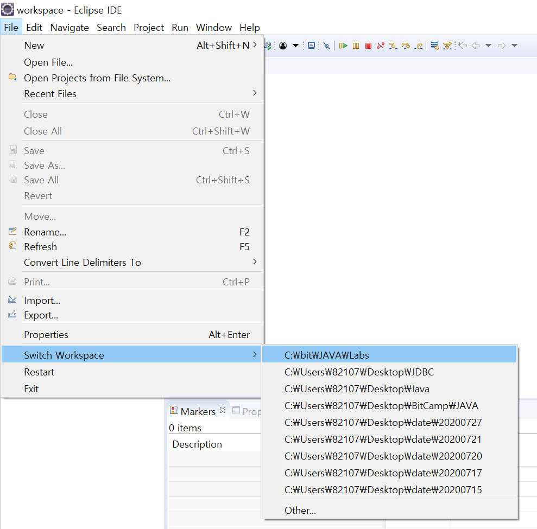Screen dimensions: 537x529
Task: Open the Edit menu
Action: click(x=34, y=27)
